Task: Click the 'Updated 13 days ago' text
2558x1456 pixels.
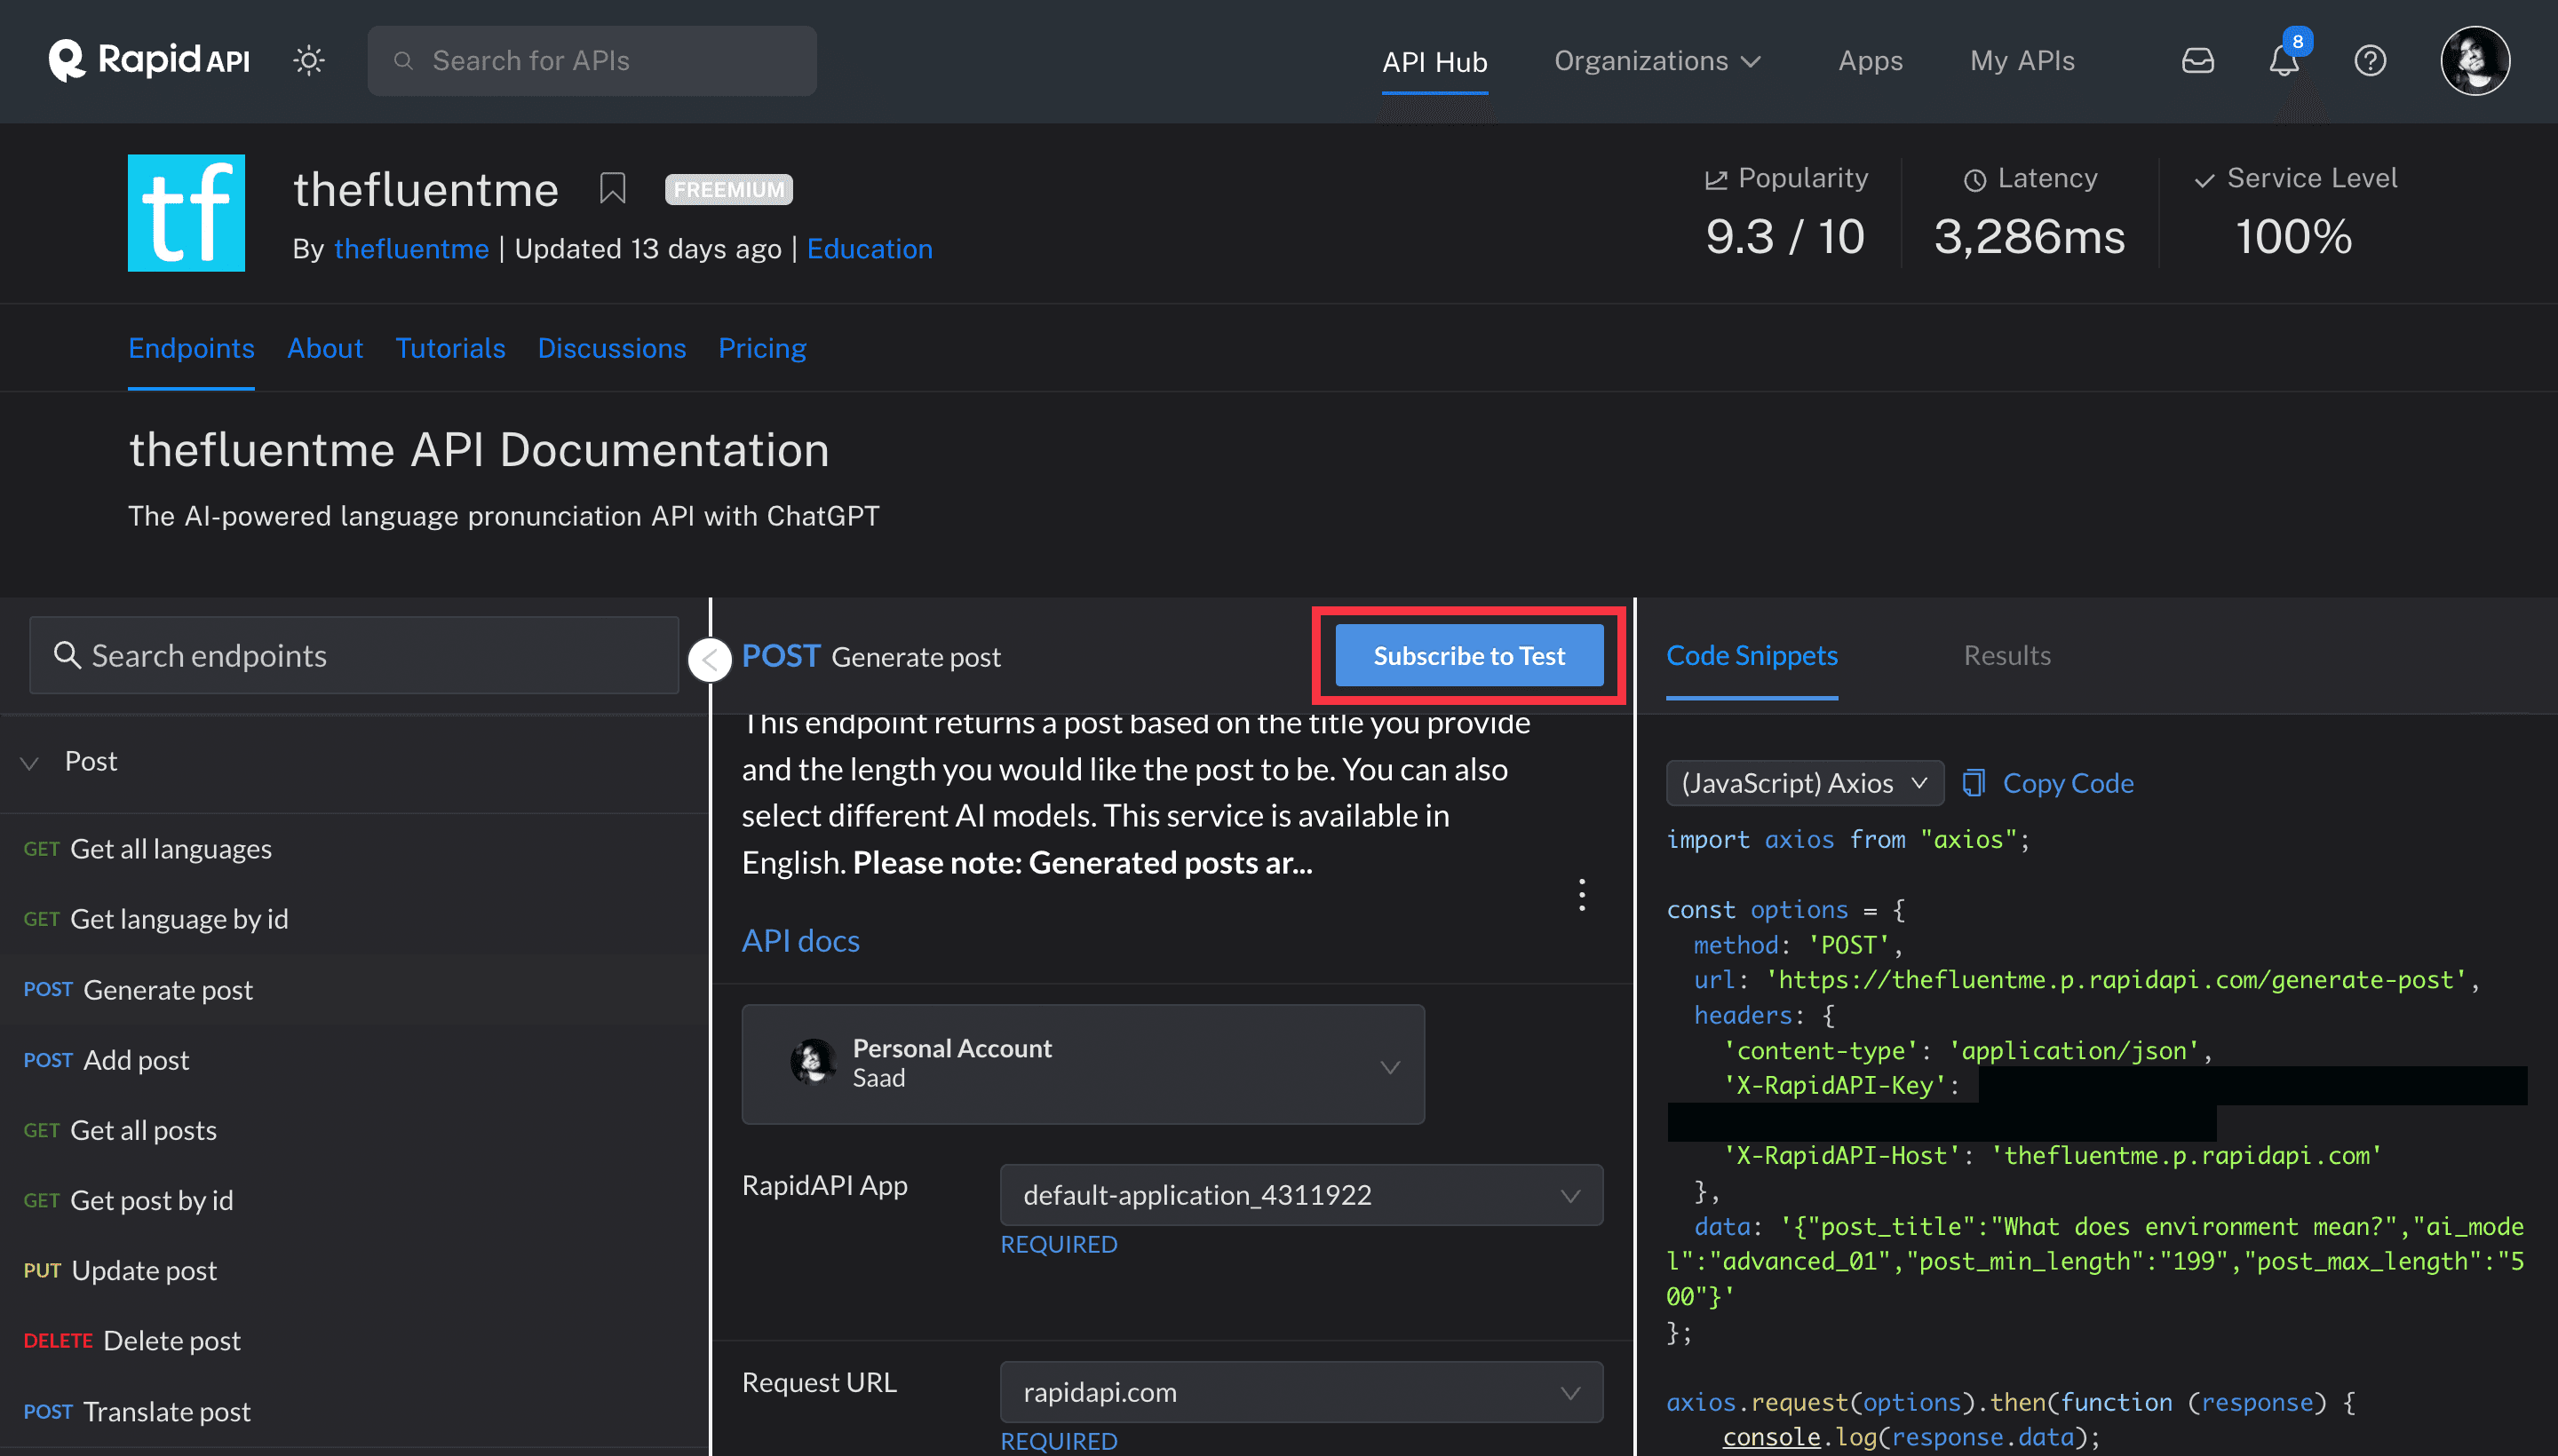Action: [647, 248]
